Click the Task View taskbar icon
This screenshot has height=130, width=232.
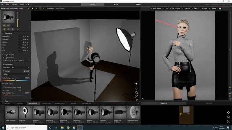[56, 127]
